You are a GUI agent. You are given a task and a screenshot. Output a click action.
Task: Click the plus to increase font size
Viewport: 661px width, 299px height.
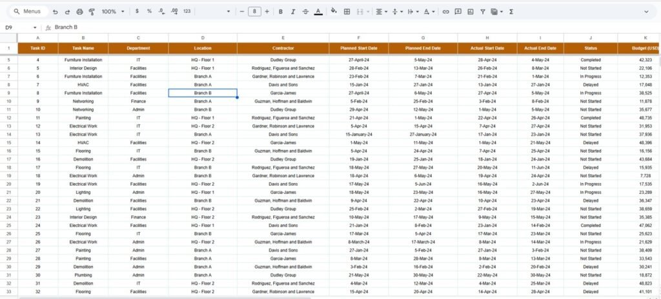tap(267, 12)
